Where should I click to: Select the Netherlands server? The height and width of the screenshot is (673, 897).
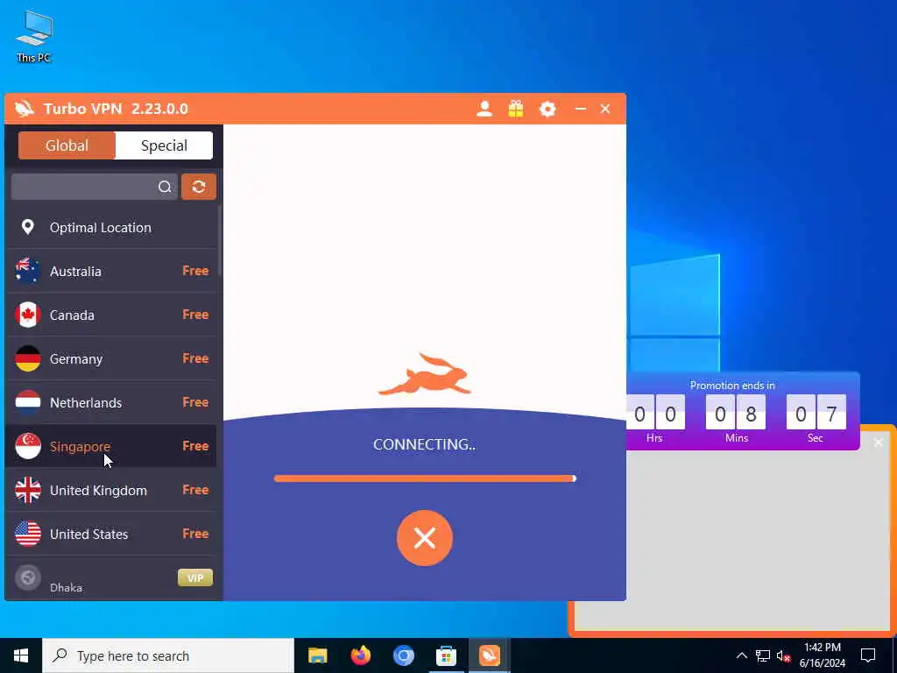pos(112,402)
